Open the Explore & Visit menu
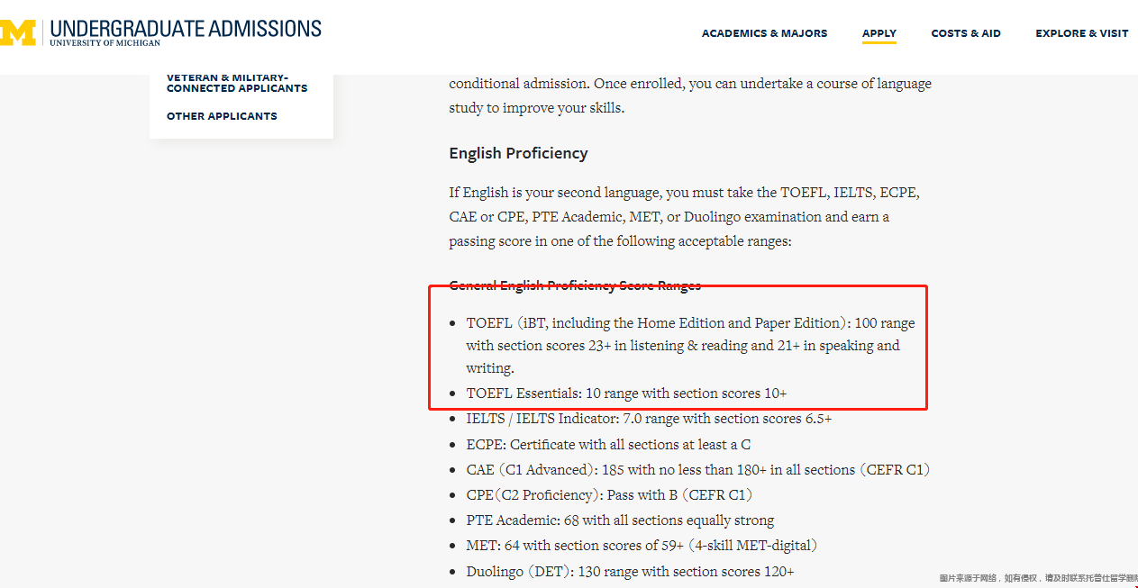1138x588 pixels. [x=1081, y=33]
